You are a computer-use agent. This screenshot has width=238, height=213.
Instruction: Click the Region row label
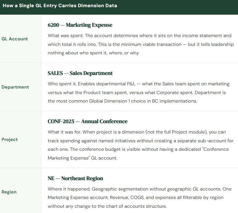[9, 192]
